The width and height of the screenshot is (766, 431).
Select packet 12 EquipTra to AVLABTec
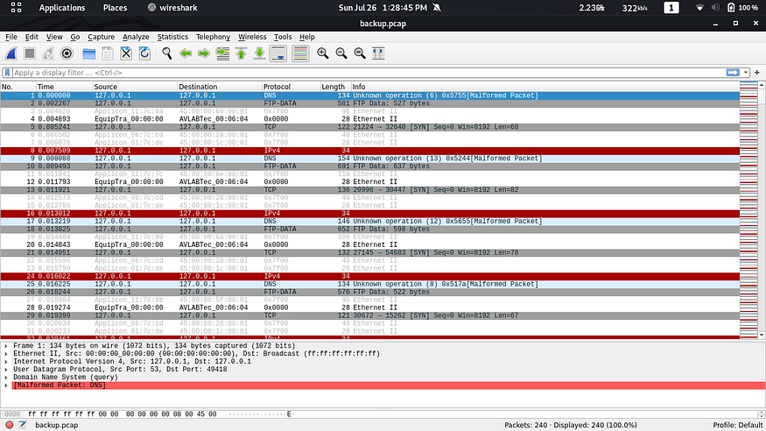click(369, 182)
